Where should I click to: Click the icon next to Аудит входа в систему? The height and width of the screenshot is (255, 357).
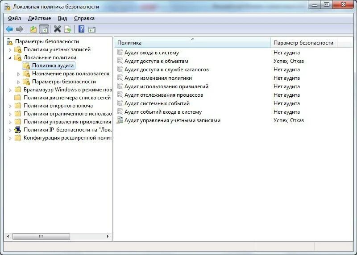(x=120, y=52)
